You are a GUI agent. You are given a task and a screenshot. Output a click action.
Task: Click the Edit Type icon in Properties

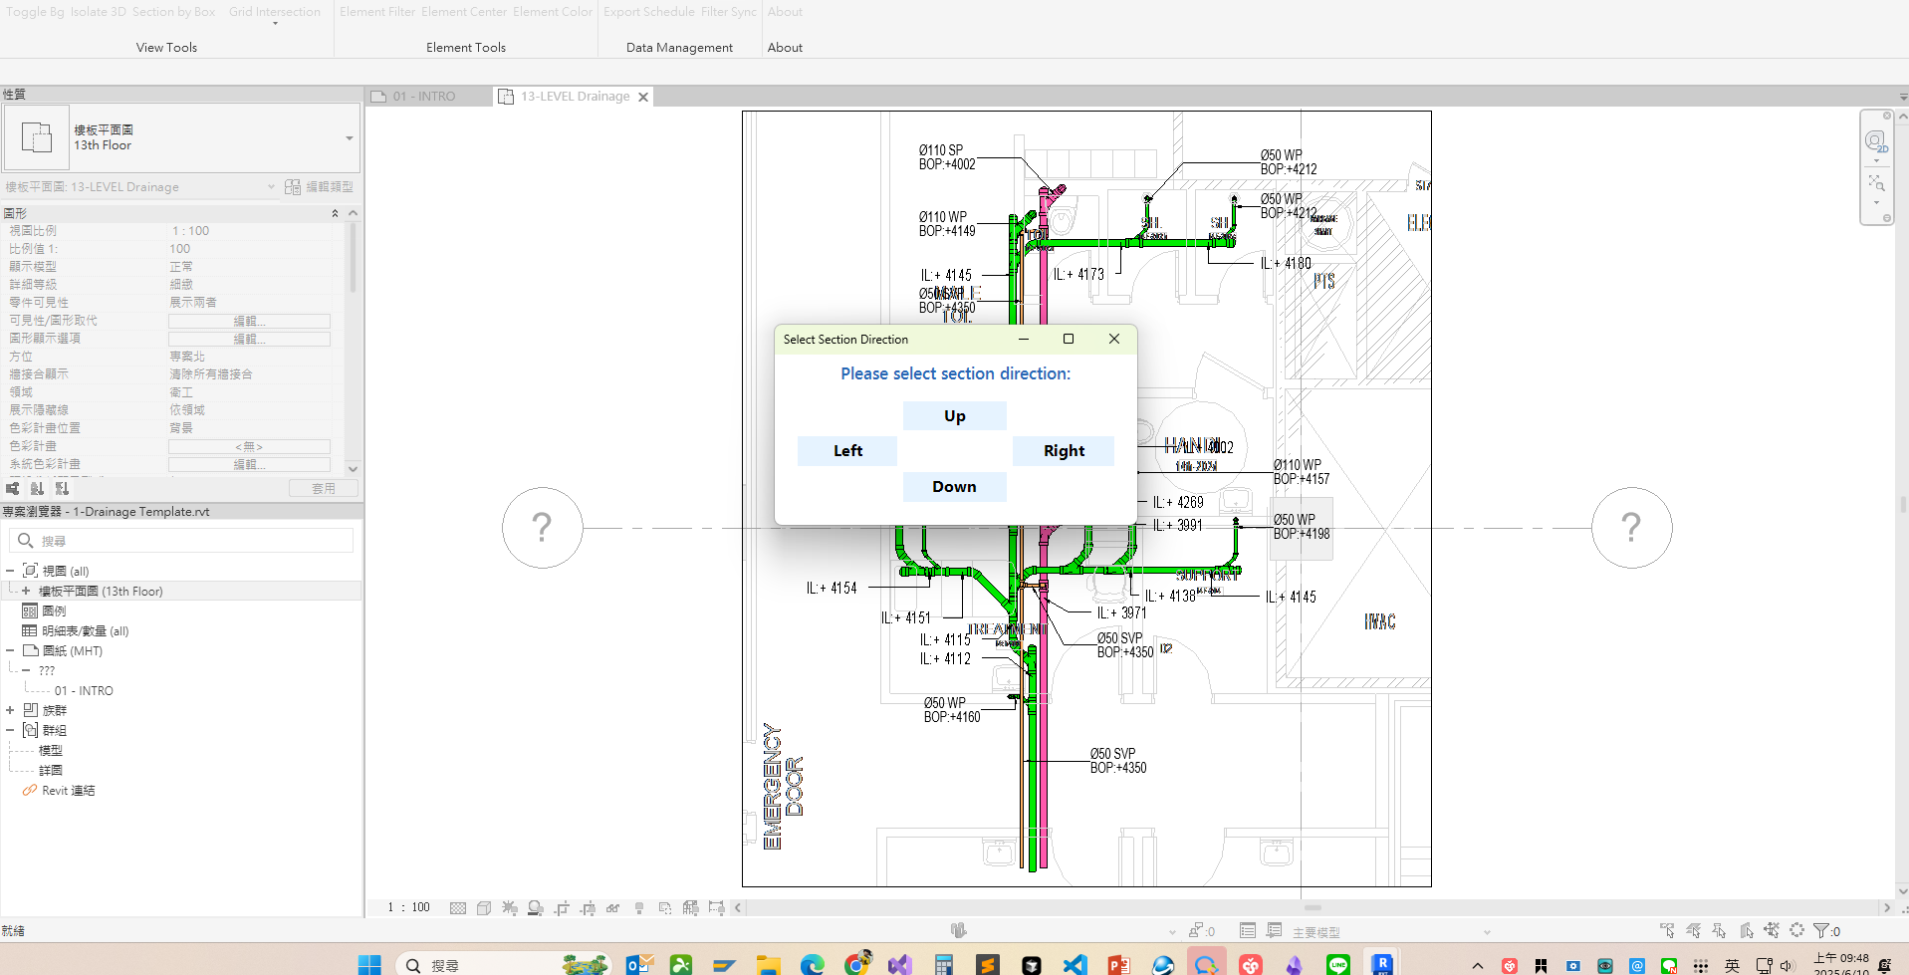tap(293, 187)
